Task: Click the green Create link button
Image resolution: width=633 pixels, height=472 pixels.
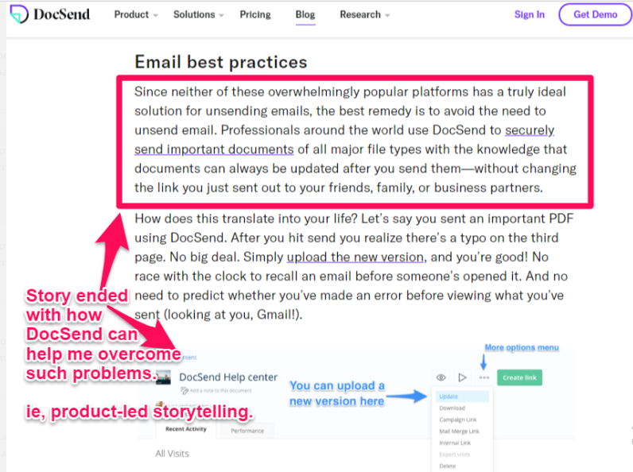Action: (x=519, y=377)
